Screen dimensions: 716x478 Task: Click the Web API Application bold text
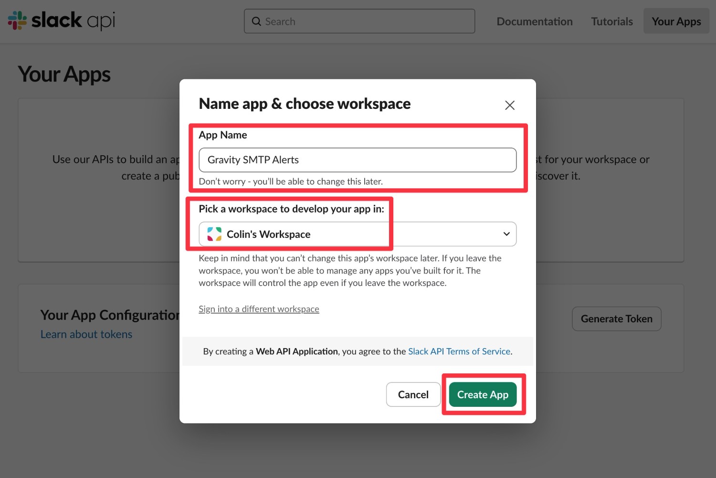[x=297, y=351]
